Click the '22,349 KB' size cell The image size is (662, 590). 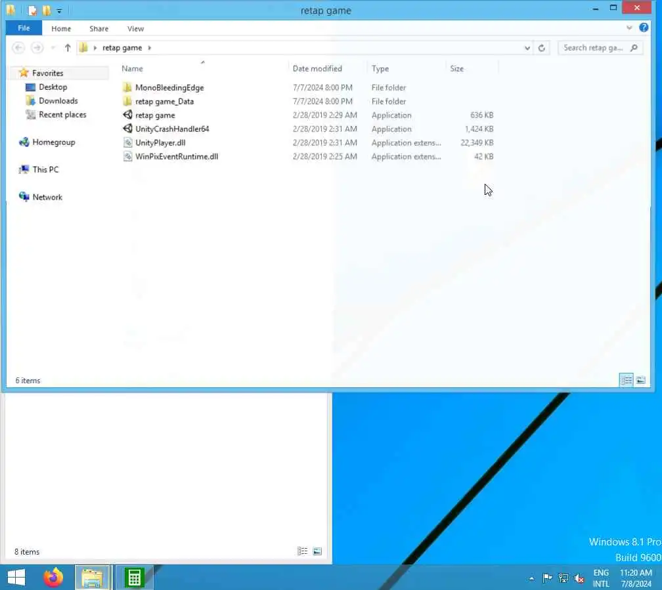pyautogui.click(x=477, y=142)
